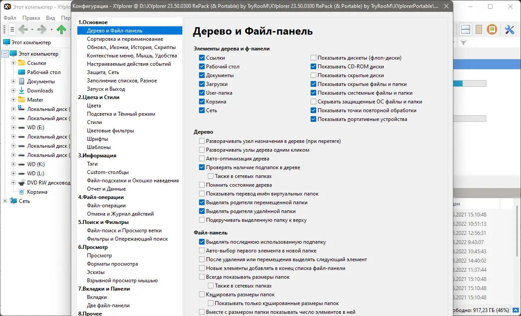Open the Шрифты settings page
The image size is (521, 316).
pyautogui.click(x=98, y=138)
